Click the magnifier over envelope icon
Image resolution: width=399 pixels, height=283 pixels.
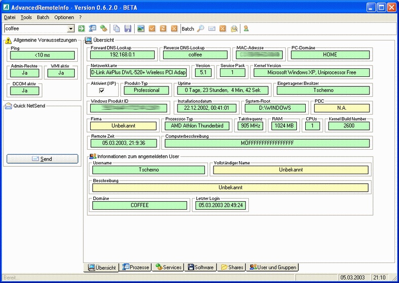coord(234,28)
